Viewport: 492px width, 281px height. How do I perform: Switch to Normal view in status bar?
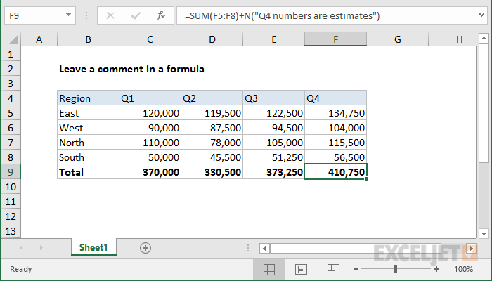click(269, 269)
